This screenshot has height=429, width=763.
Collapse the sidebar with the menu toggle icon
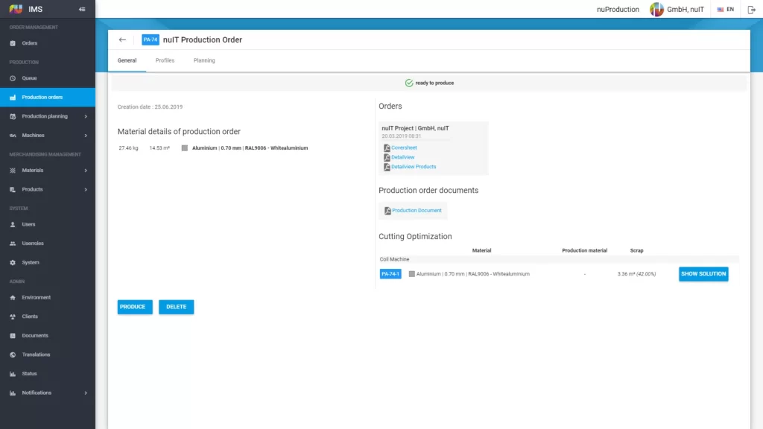[82, 10]
